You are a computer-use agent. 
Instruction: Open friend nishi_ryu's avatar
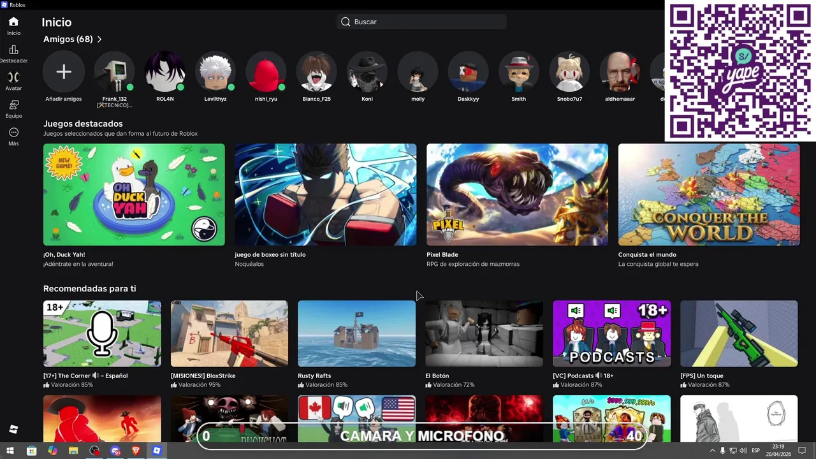click(266, 72)
